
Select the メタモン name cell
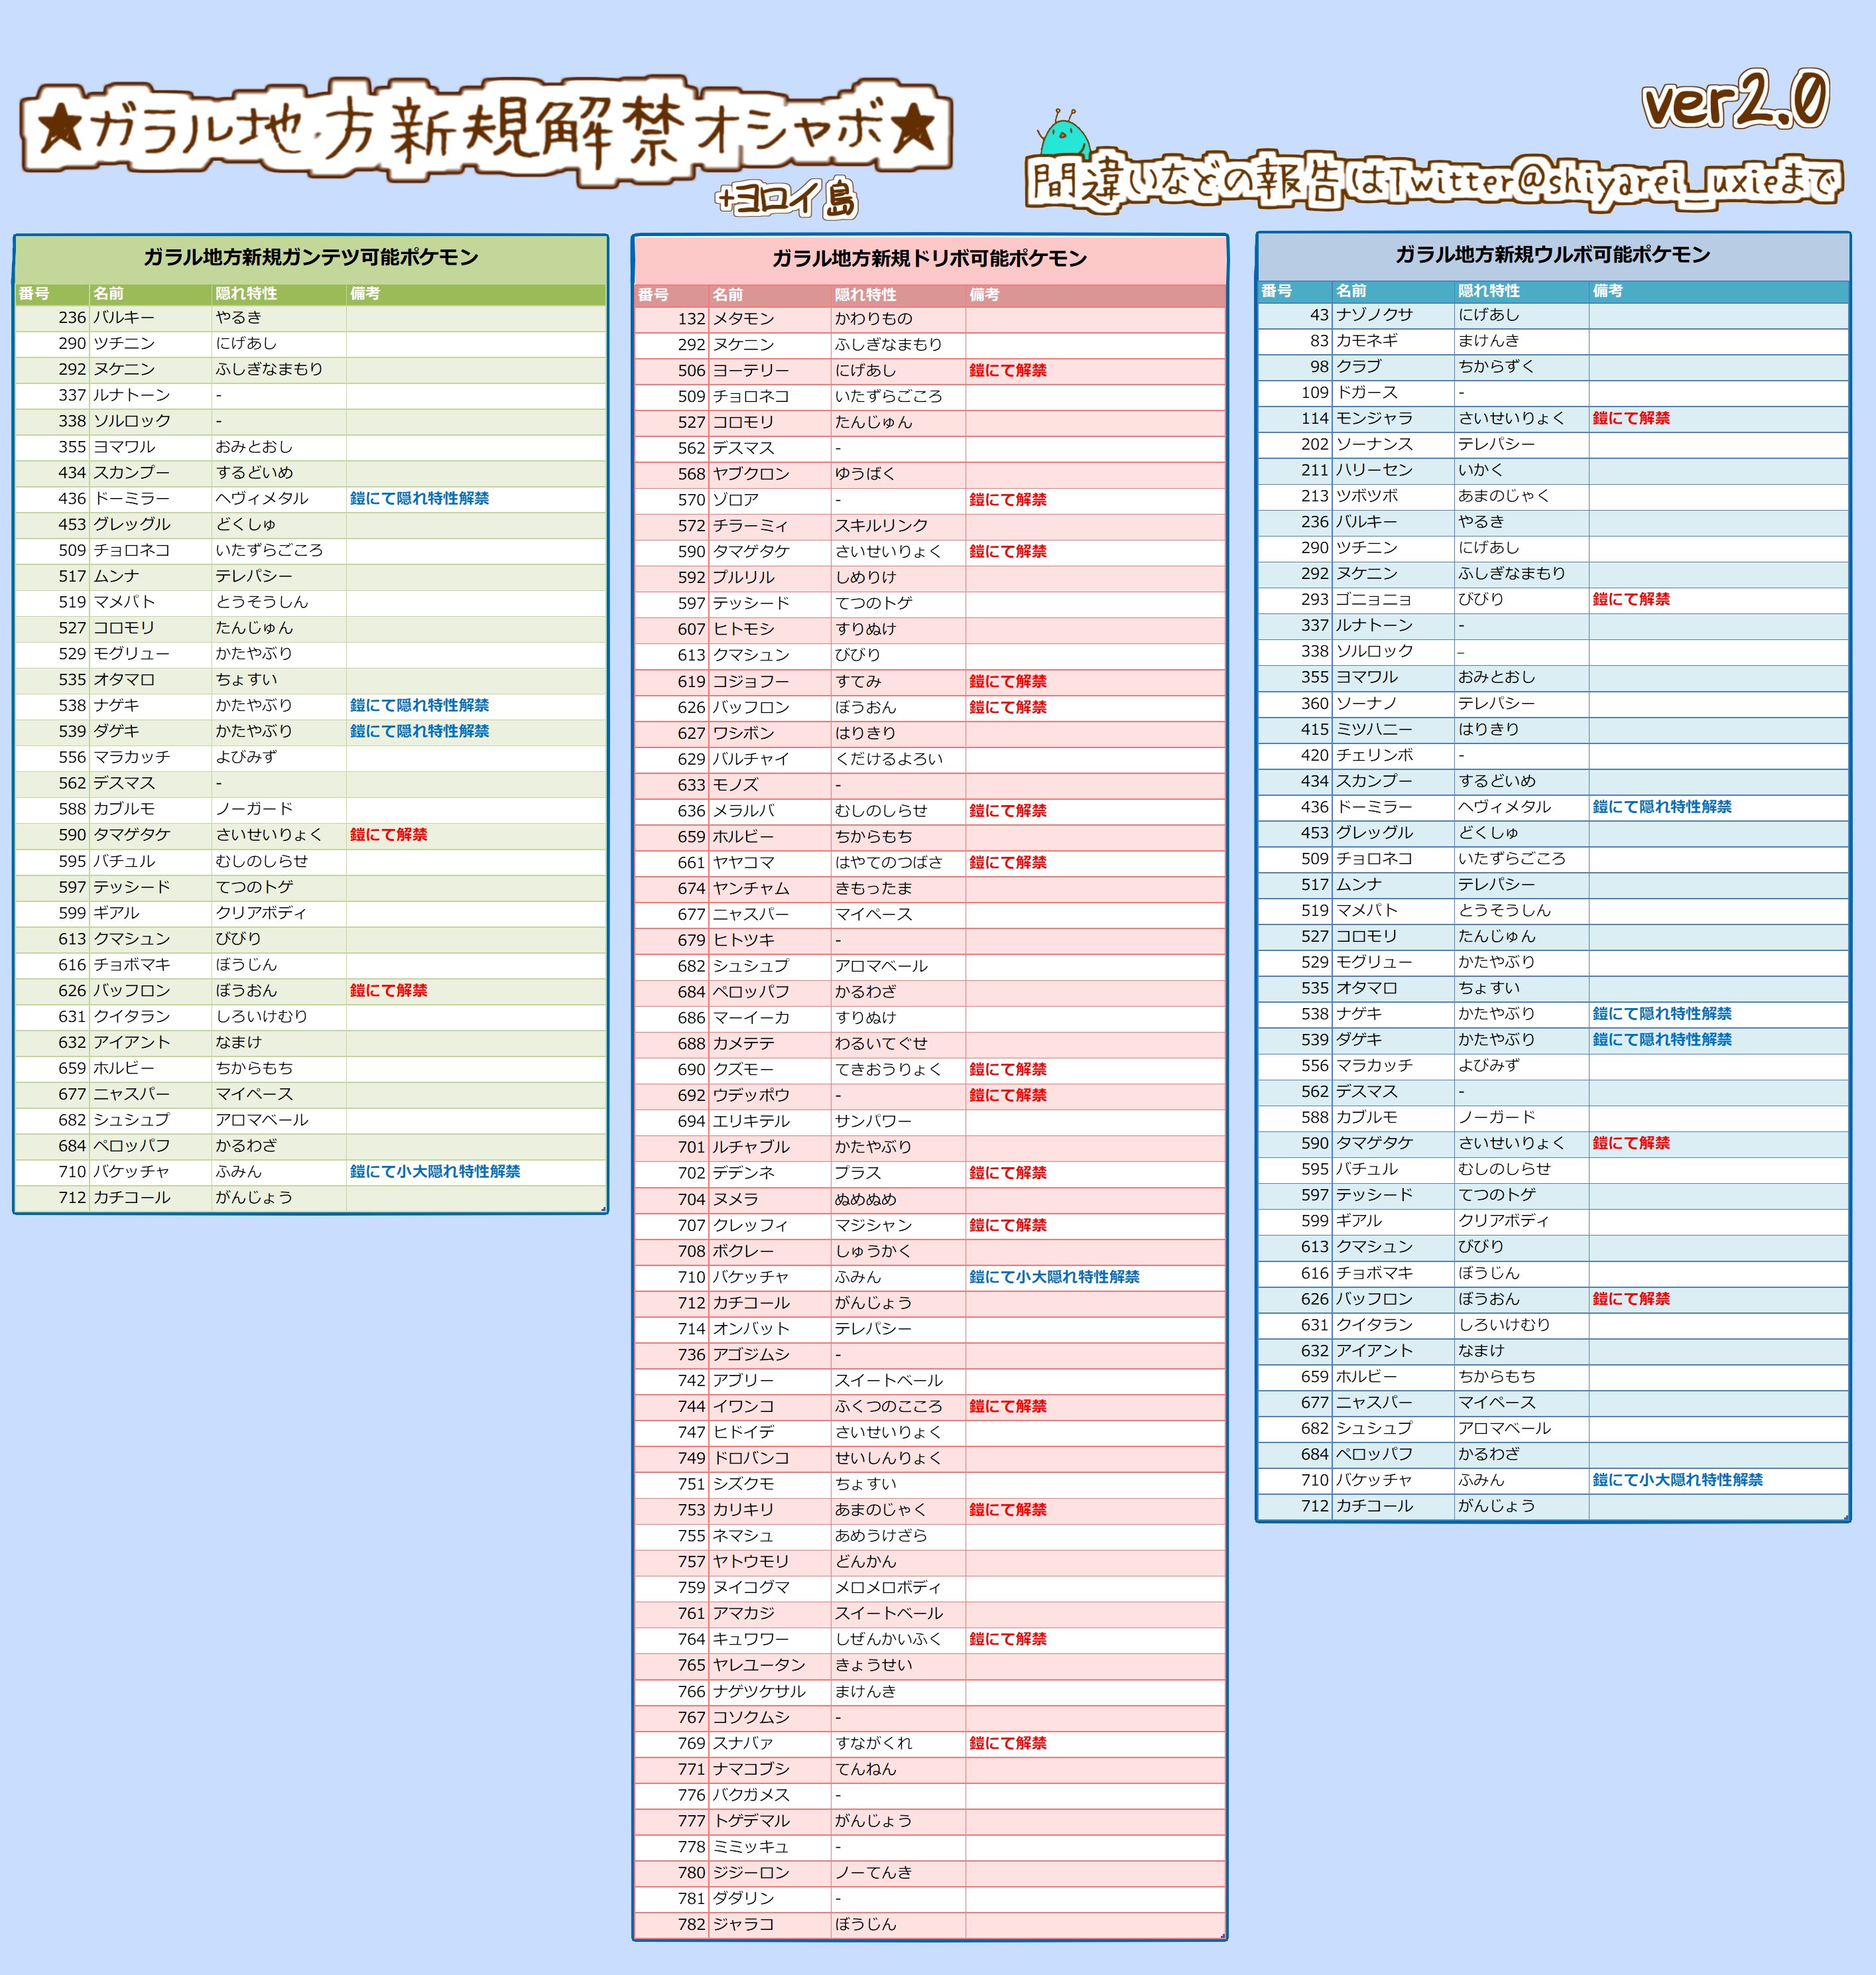pyautogui.click(x=743, y=319)
